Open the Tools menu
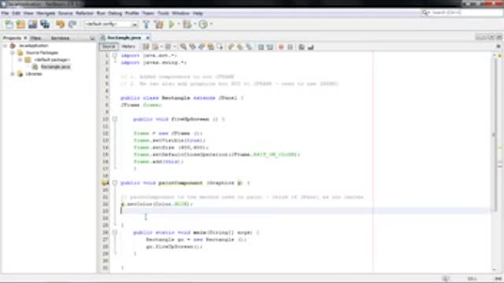The image size is (504, 283). click(163, 13)
